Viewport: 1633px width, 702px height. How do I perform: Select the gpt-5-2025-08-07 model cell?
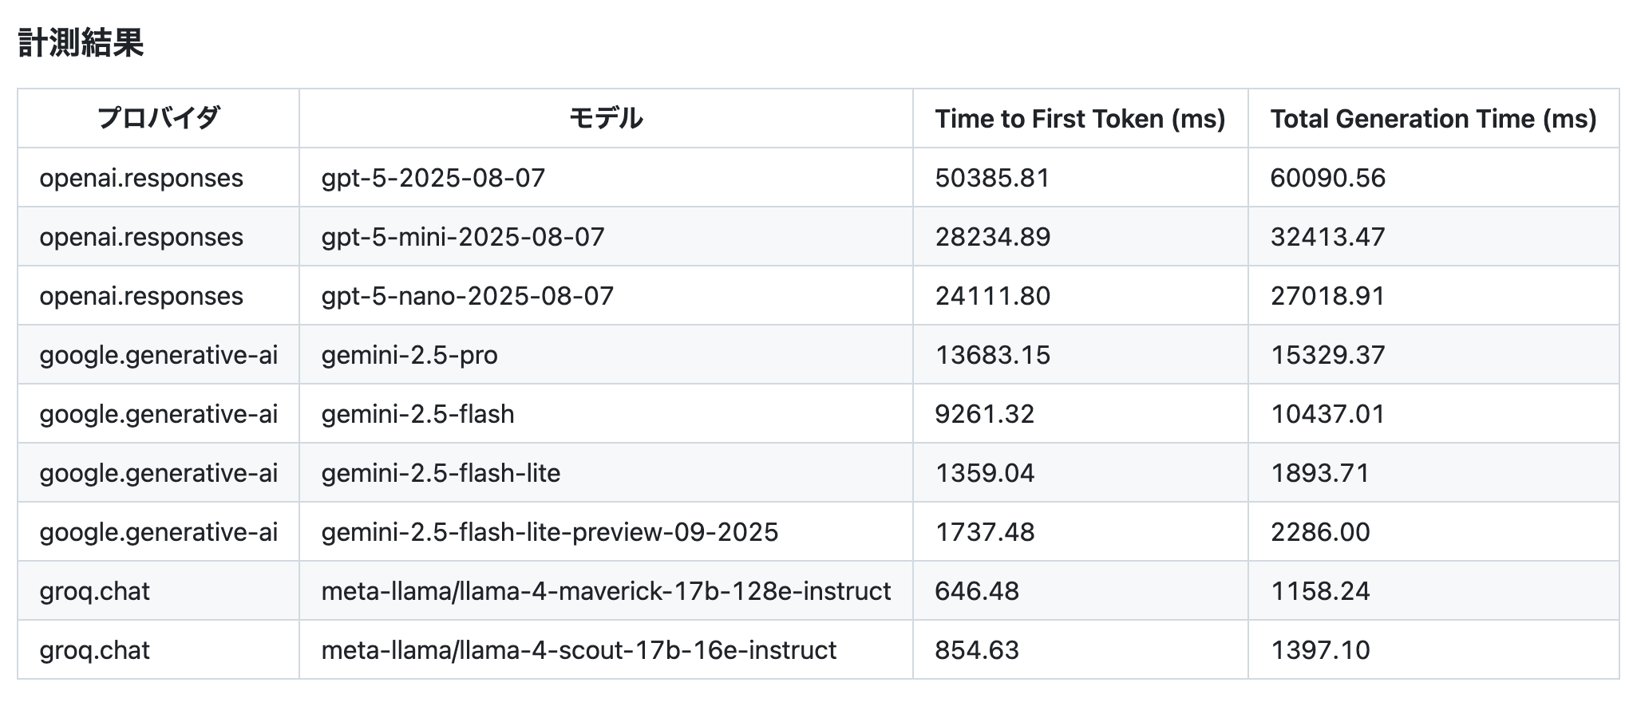[433, 177]
